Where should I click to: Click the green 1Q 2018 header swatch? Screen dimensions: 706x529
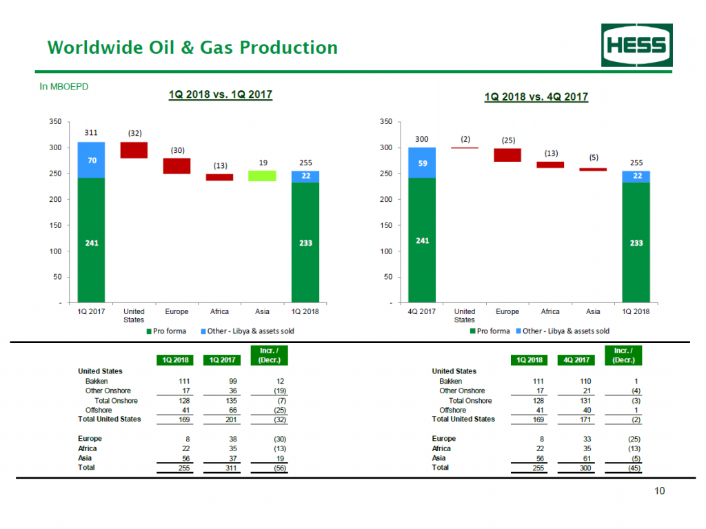tap(174, 360)
